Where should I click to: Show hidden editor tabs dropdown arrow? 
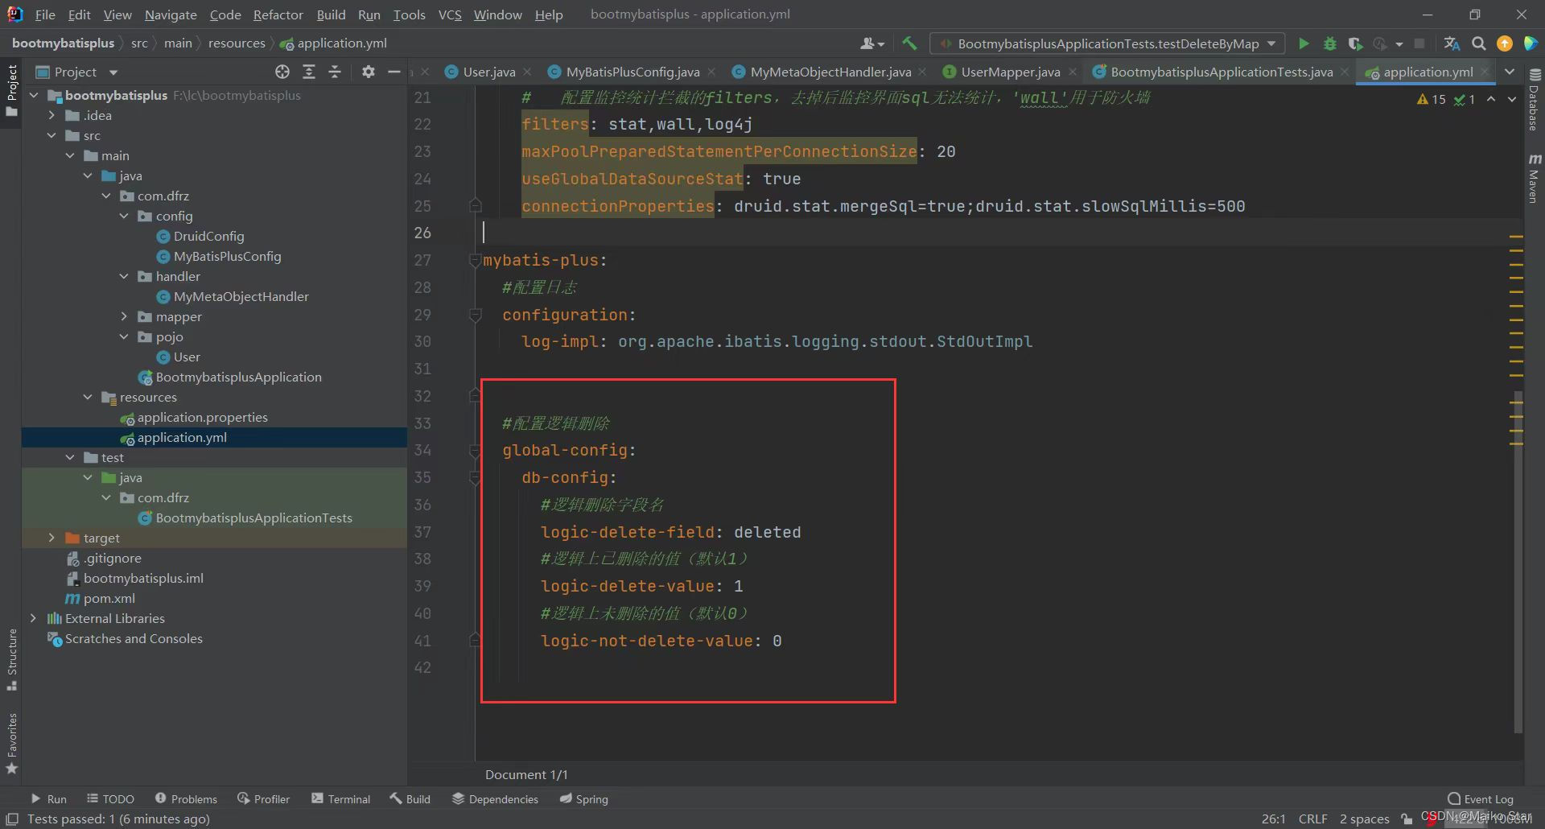pos(1510,72)
